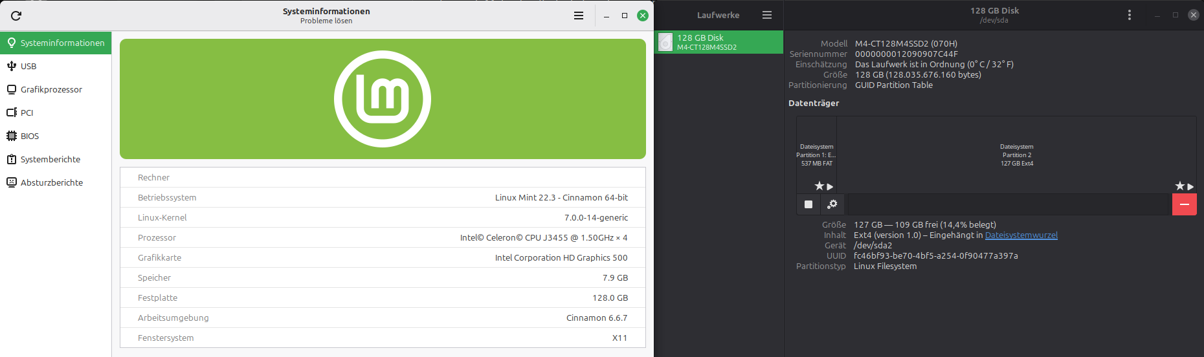Close the Systeminformationen window

643,16
